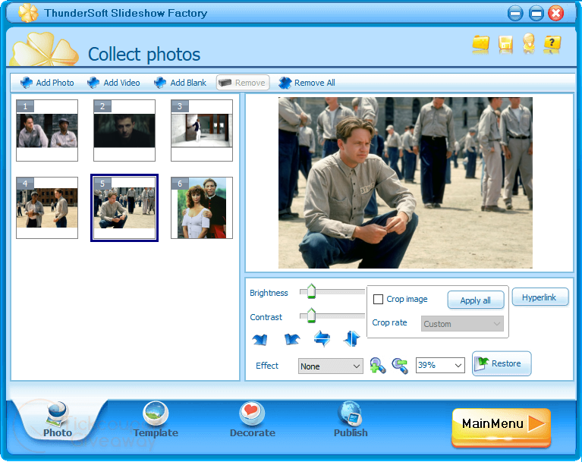Zoom in with the magnifier plus icon
This screenshot has height=462, width=582.
(377, 366)
